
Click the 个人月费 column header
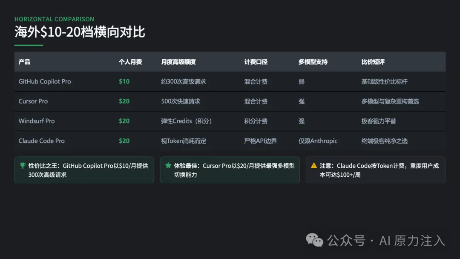coord(130,62)
